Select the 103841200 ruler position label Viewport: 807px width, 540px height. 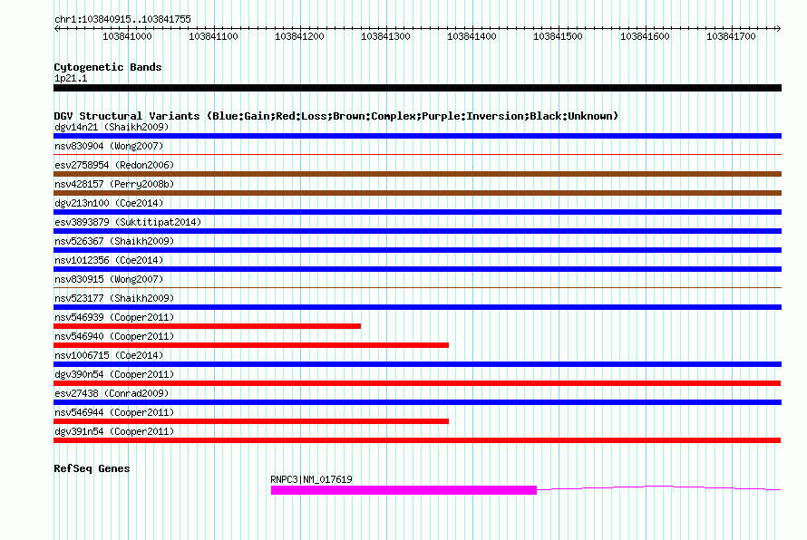point(299,36)
